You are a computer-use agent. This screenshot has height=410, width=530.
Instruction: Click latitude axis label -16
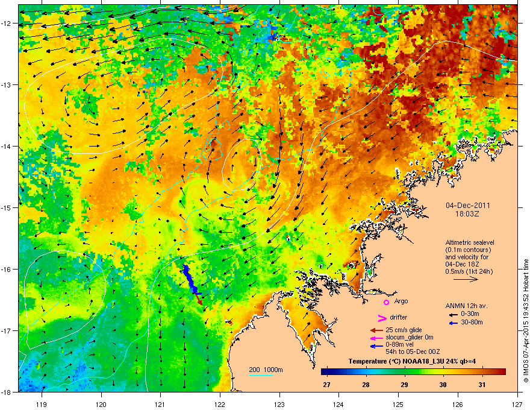(x=6, y=270)
